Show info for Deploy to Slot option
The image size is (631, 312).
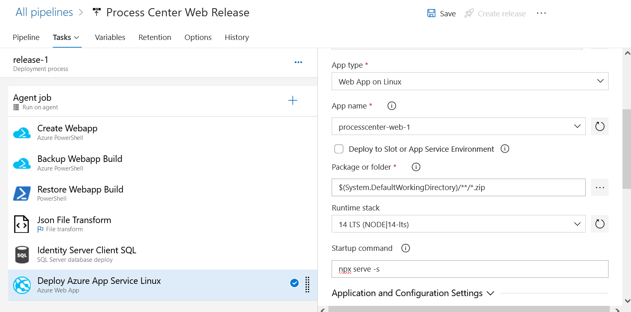[505, 149]
